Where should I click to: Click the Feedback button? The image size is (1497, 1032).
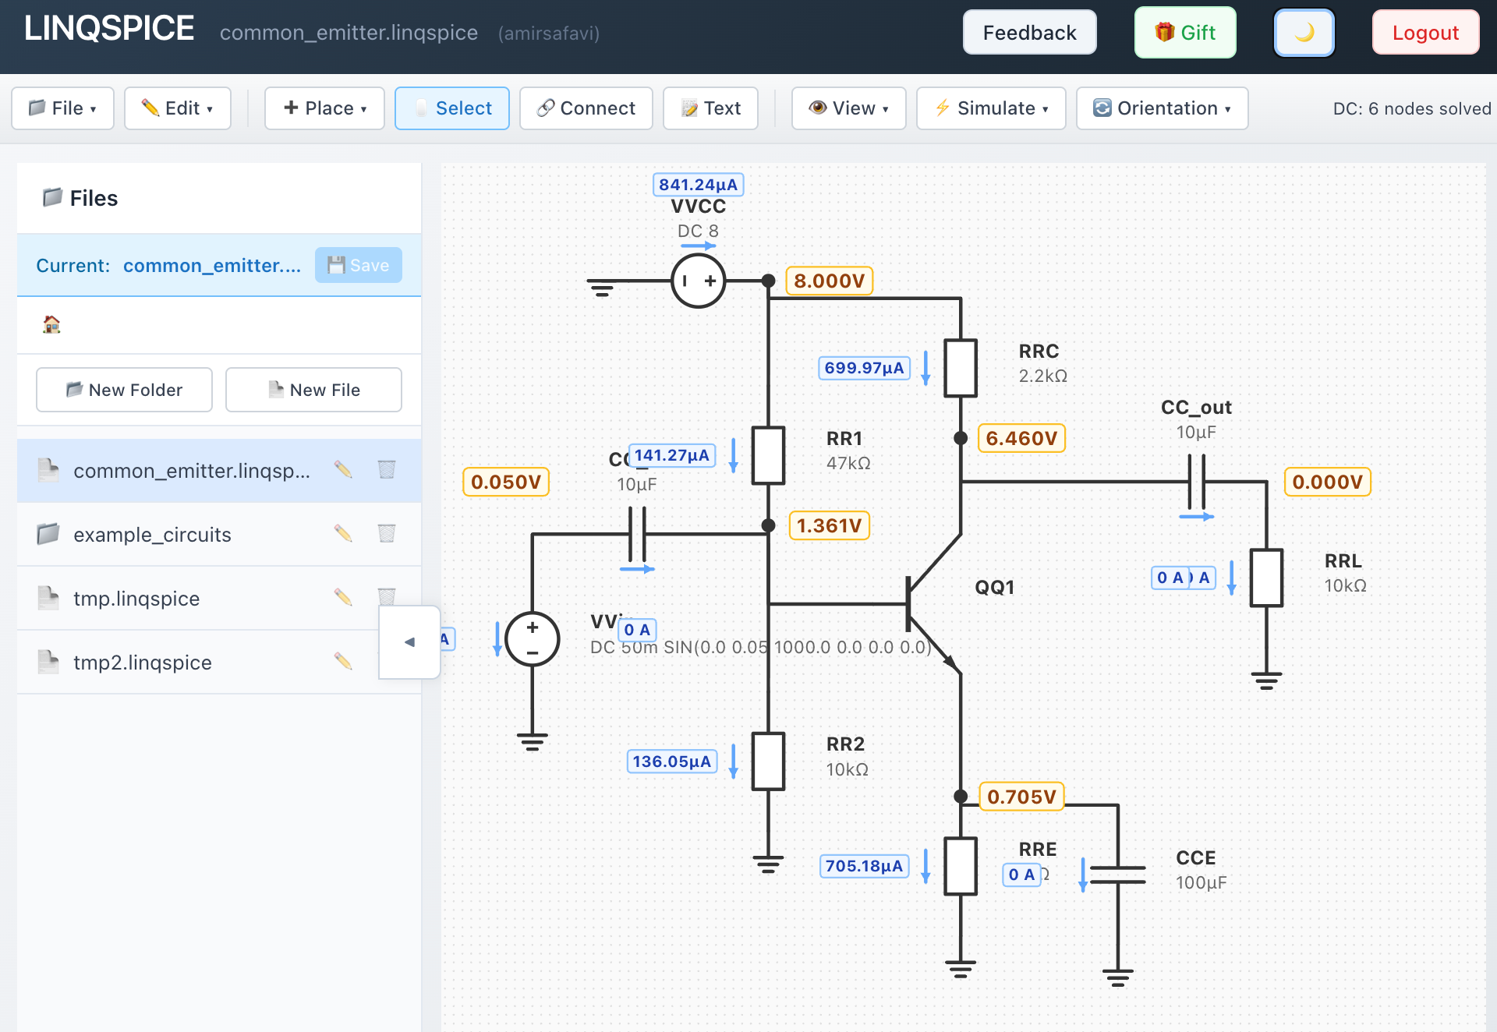point(1029,33)
